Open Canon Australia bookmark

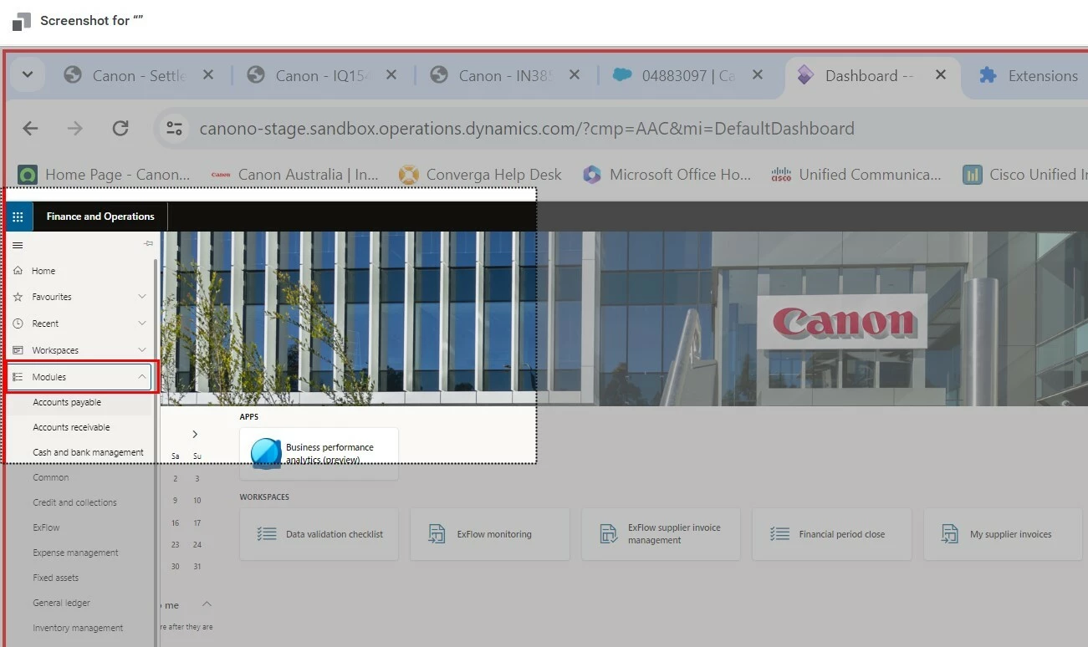tap(295, 175)
